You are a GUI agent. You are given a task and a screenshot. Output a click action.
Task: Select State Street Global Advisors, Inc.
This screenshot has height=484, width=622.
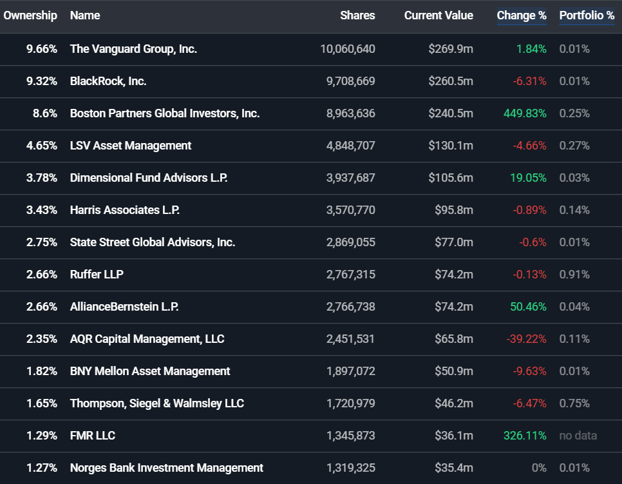(153, 242)
